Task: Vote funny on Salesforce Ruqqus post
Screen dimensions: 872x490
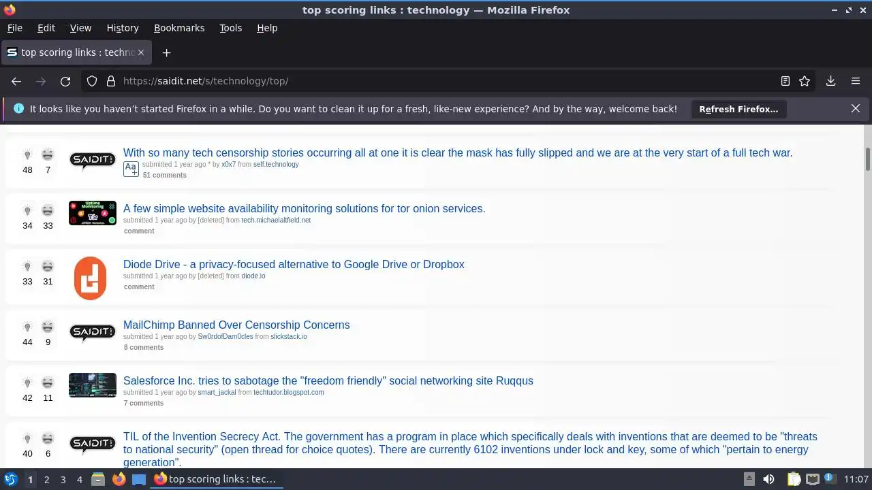Action: pyautogui.click(x=48, y=382)
